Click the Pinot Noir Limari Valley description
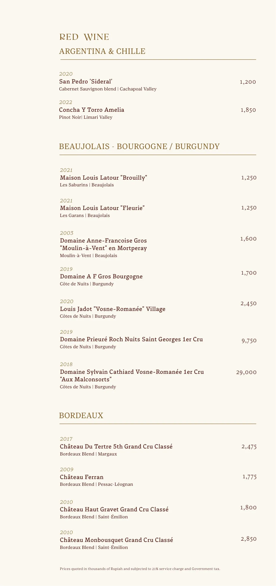Viewport: 276px width, 586px height. [x=86, y=117]
